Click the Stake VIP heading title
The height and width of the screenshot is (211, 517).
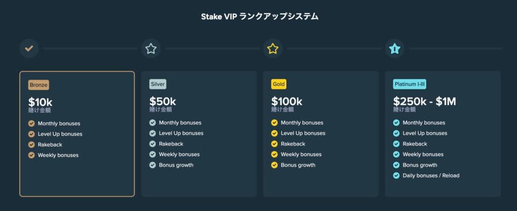tap(258, 17)
